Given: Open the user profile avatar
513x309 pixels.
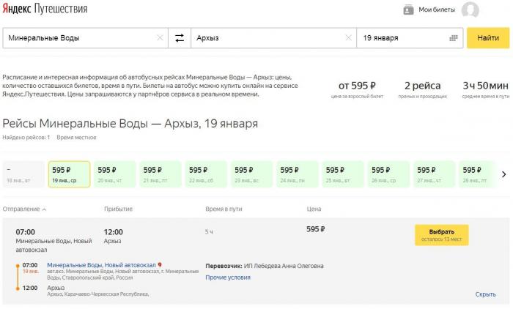Looking at the screenshot, I should pyautogui.click(x=470, y=10).
